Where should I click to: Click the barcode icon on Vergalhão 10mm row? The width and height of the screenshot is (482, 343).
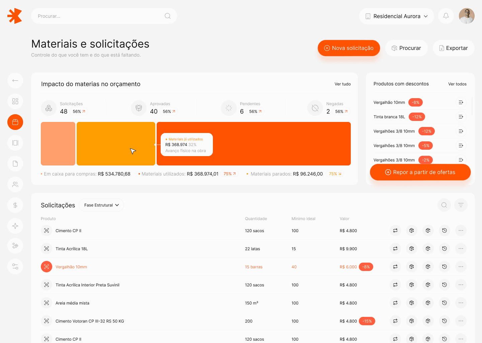tap(47, 267)
